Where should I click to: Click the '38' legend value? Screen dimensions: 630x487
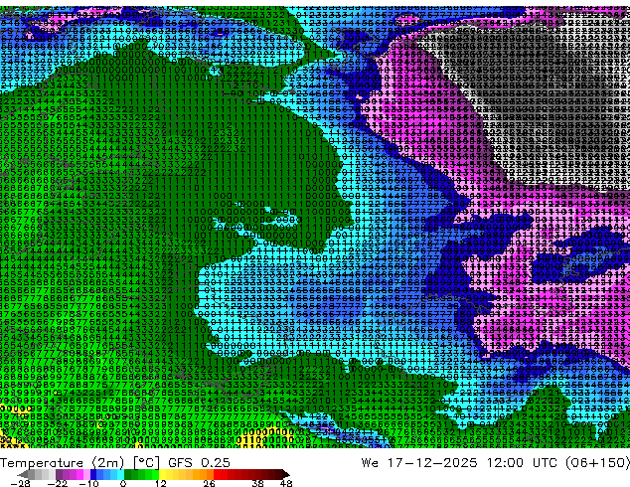pos(258,483)
